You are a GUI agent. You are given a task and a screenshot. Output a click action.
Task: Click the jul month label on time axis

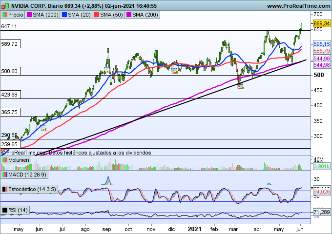62,229
